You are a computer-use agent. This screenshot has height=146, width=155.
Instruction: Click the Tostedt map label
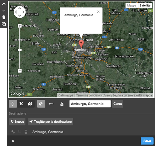click(x=58, y=89)
